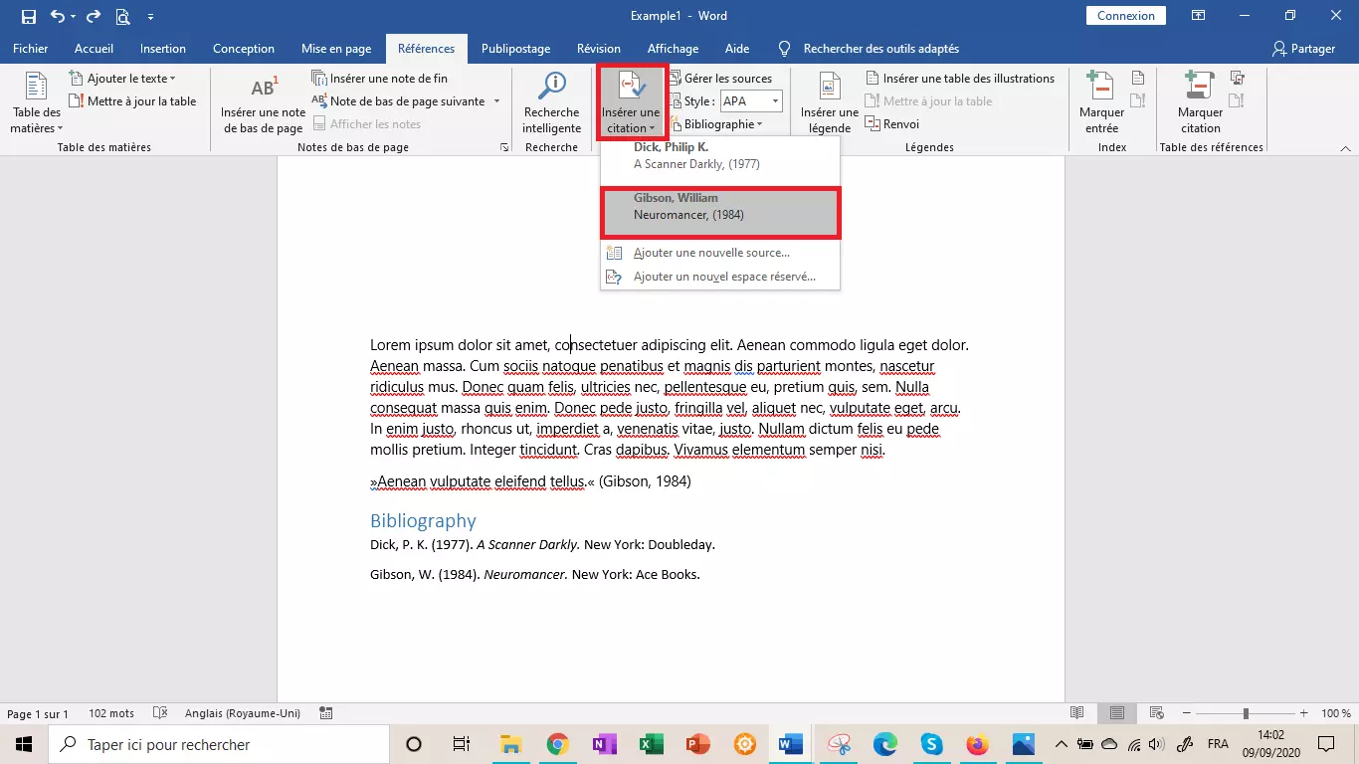Customize quick access toolbar dropdown arrow
The image size is (1359, 764).
click(151, 17)
